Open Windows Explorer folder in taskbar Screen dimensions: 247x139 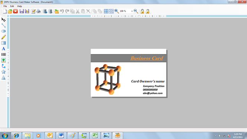point(27,135)
